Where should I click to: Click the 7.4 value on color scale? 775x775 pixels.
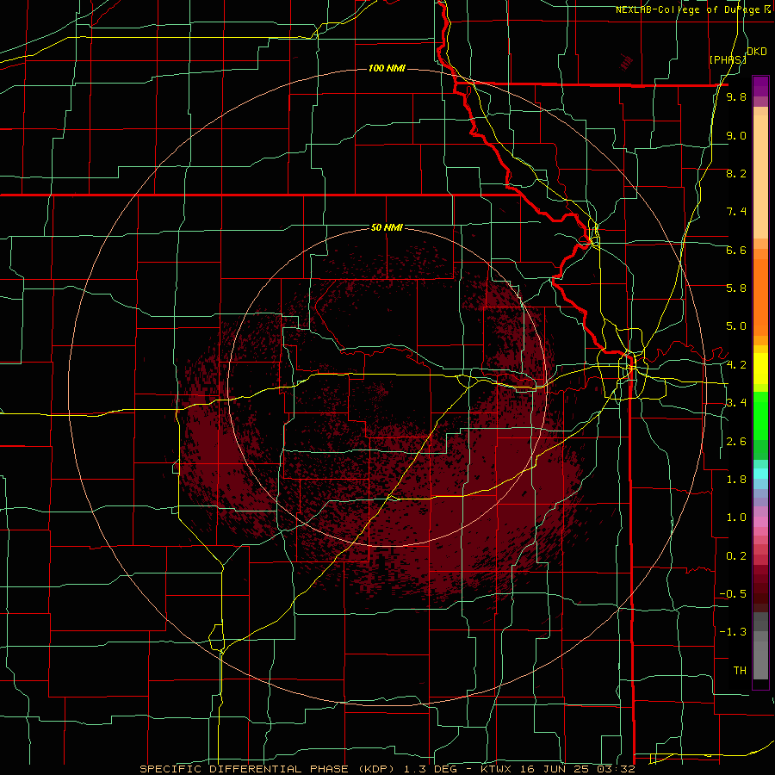pyautogui.click(x=736, y=212)
